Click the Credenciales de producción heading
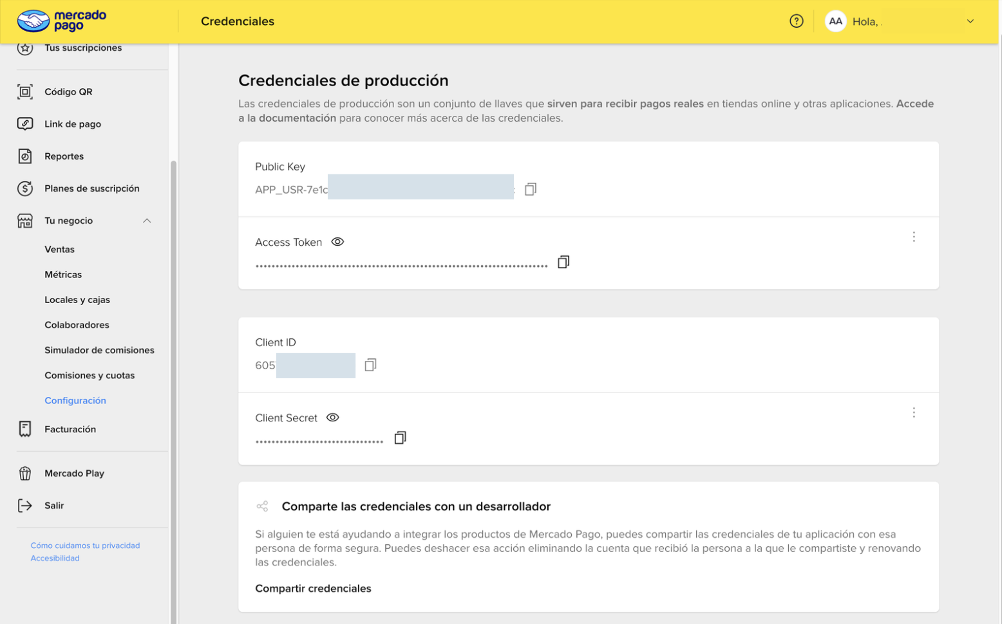Screen dimensions: 1002x624 click(x=343, y=80)
